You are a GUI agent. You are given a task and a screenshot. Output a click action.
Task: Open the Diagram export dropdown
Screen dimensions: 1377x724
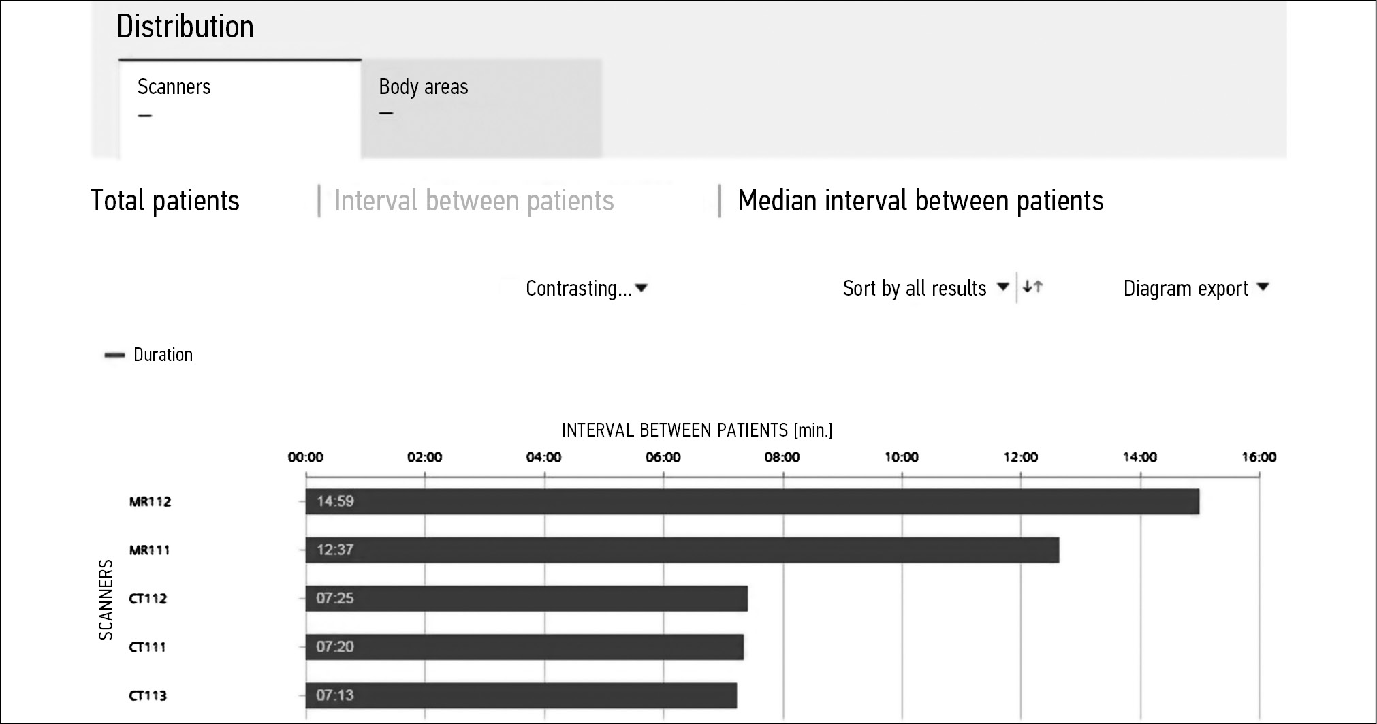1195,288
